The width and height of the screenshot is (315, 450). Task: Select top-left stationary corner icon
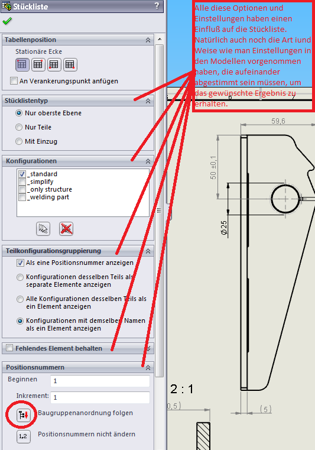coord(22,64)
